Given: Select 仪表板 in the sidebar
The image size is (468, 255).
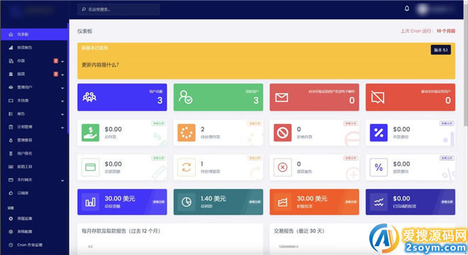Looking at the screenshot, I should 34,34.
